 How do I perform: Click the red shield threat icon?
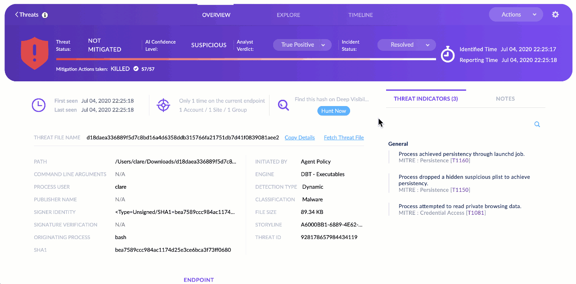[35, 53]
